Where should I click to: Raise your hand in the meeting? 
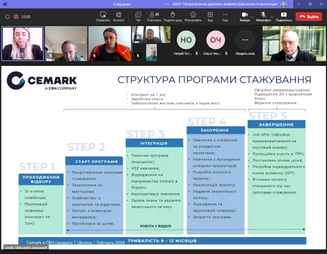[173, 16]
